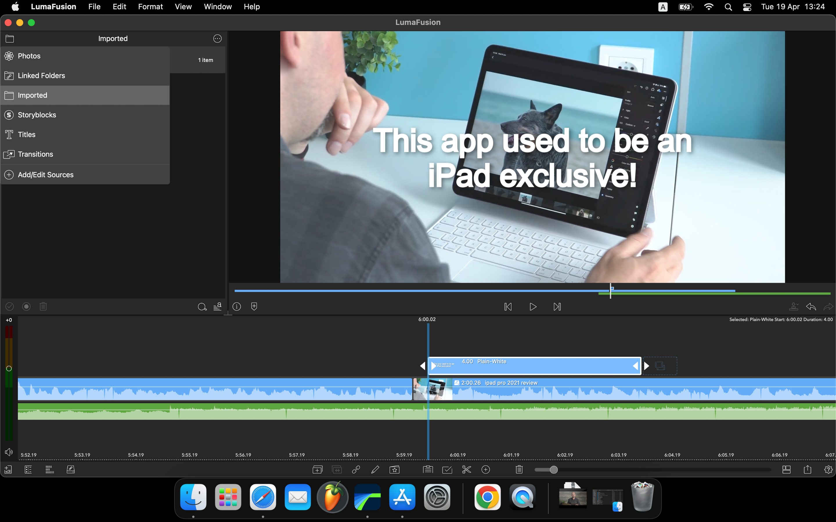Viewport: 836px width, 522px height.
Task: Click the add track icon in timeline toolbar
Action: coord(8,470)
